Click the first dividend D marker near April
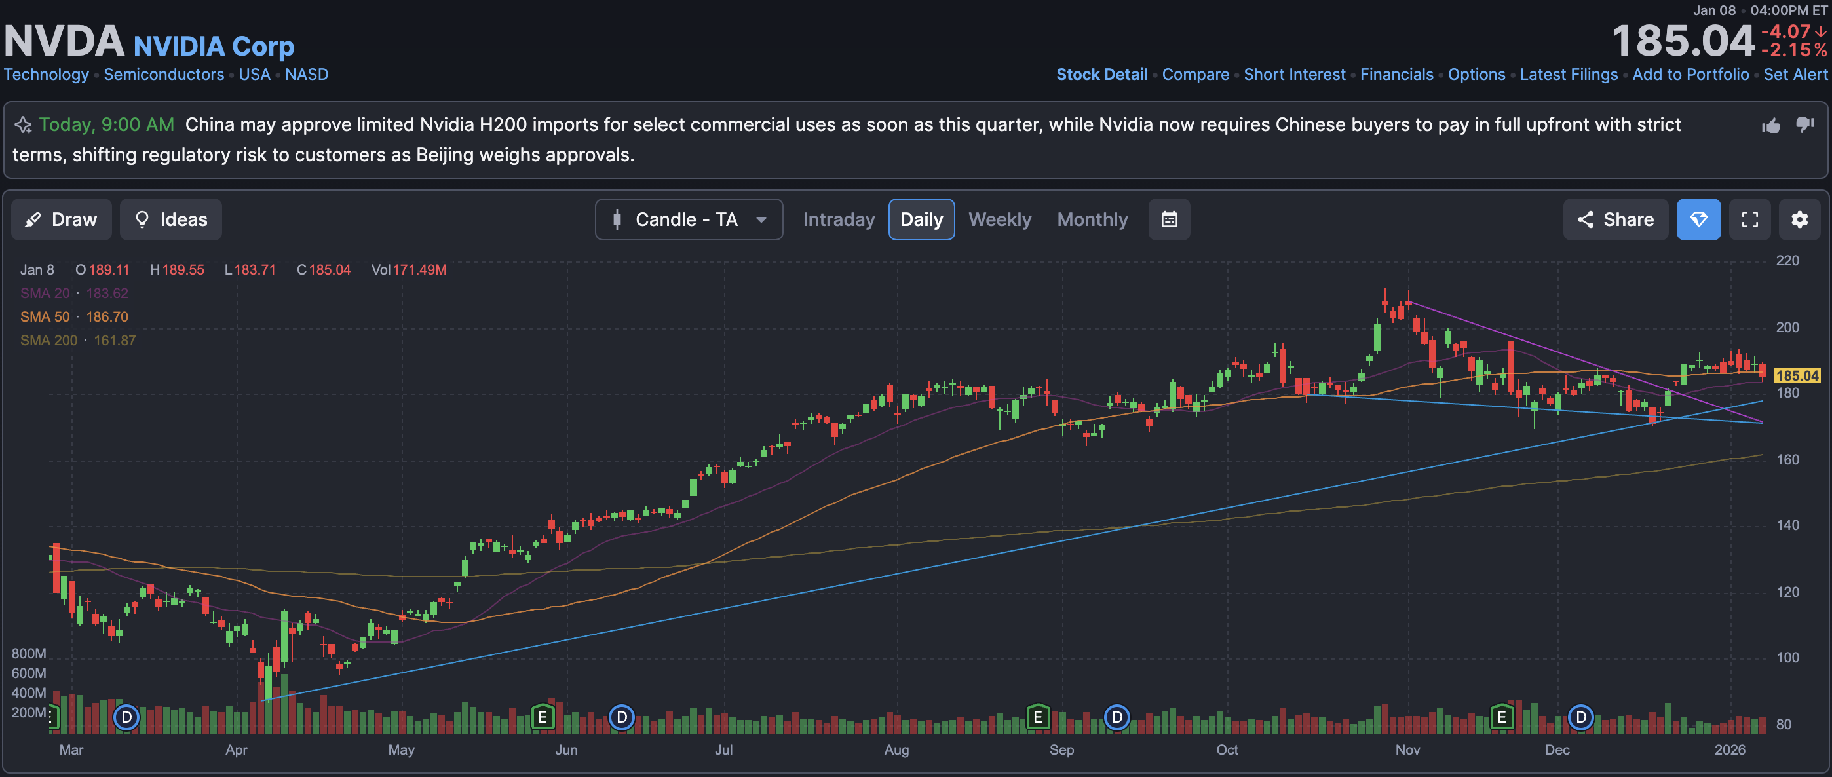1832x777 pixels. point(126,717)
